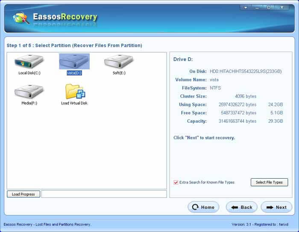Screen dimensions: 299x232
Task: Click 'Click "Next" to start recovery.' text
Action: tap(204, 138)
